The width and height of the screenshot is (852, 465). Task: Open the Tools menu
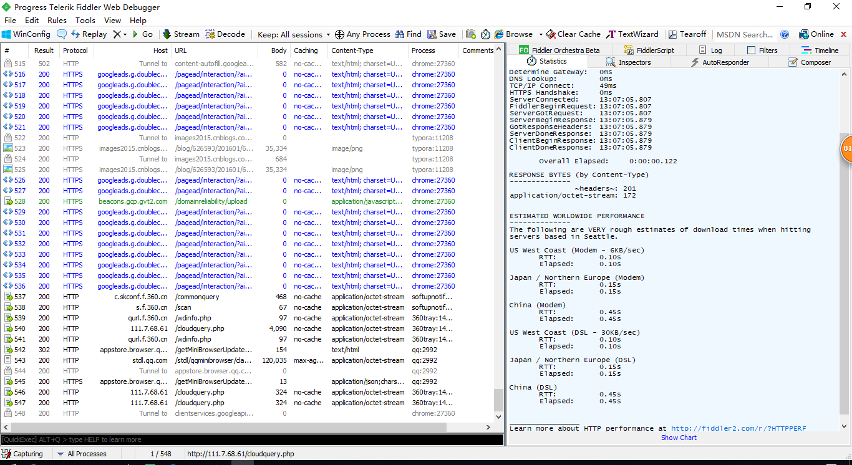click(x=85, y=21)
